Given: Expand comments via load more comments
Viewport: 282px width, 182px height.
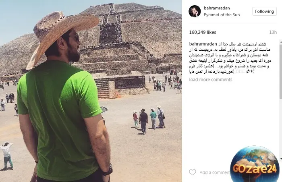Looking at the screenshot, I should point(211,79).
